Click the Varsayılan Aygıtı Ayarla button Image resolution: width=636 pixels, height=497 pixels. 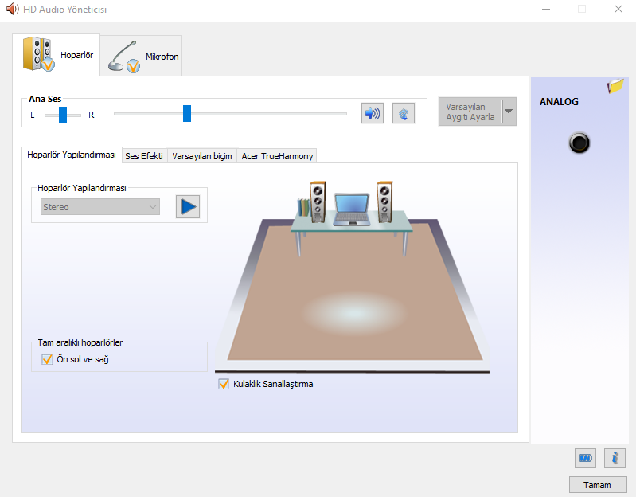click(x=470, y=112)
